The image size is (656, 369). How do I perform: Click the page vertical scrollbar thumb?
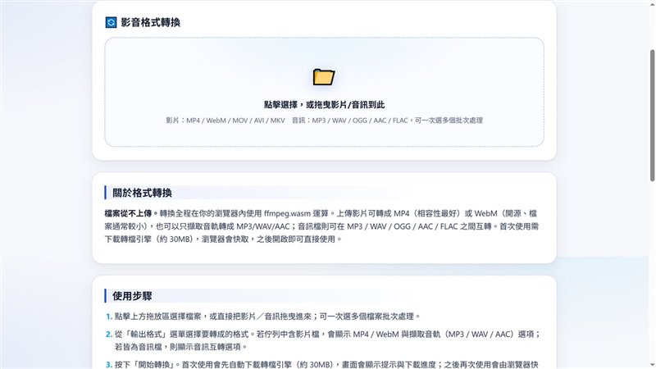pyautogui.click(x=652, y=115)
